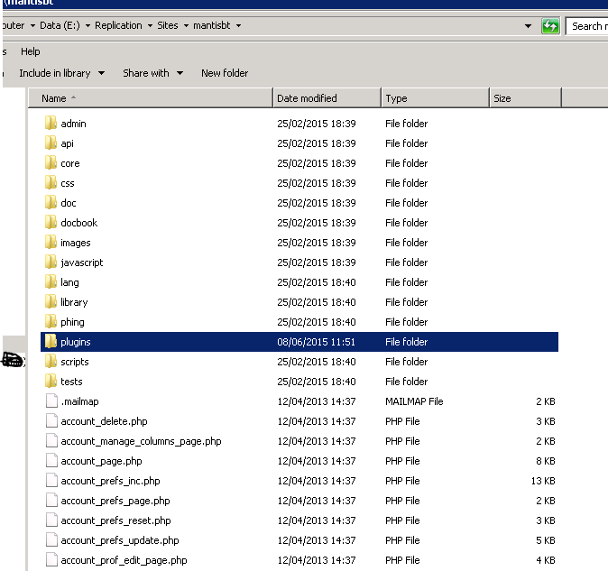Select the account_prefs_update.php file name
The image size is (608, 571).
point(120,540)
